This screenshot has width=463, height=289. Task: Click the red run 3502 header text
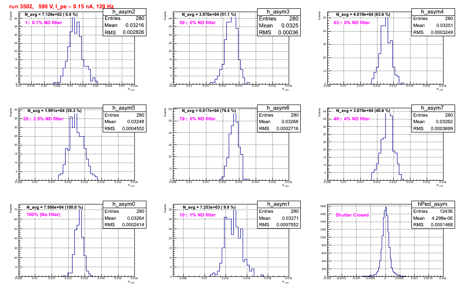(61, 6)
